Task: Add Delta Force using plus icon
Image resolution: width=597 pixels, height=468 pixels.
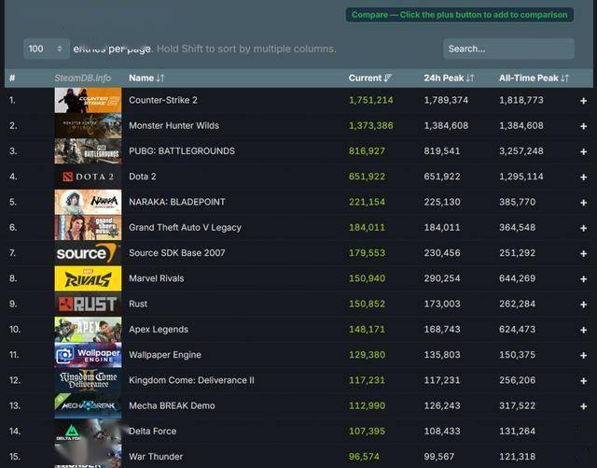Action: [583, 432]
